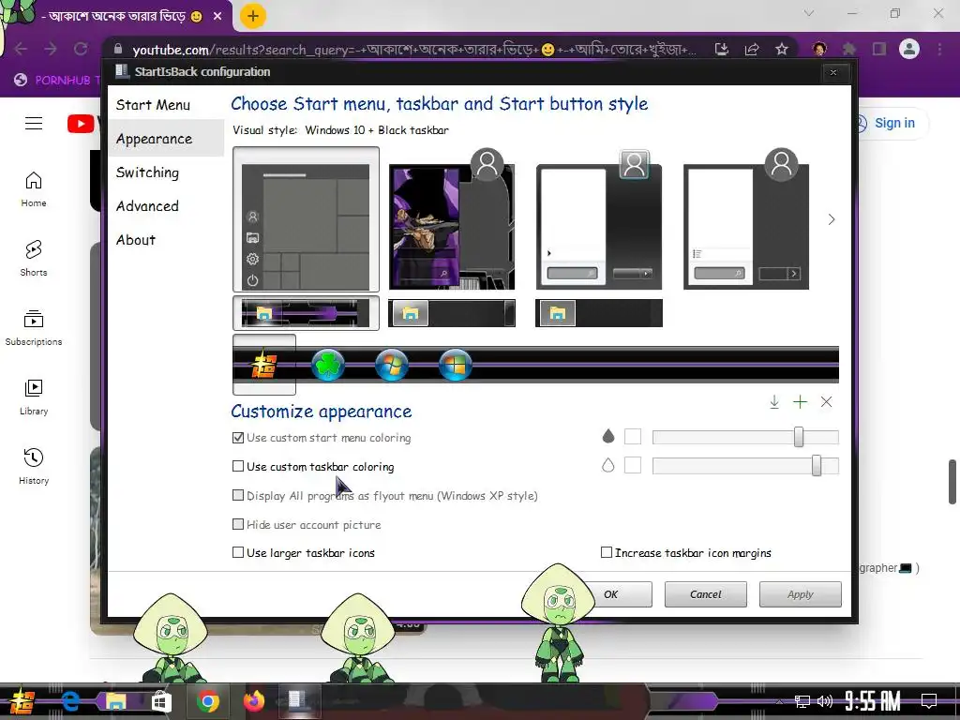960x720 pixels.
Task: Choose the purple themed Start menu style
Action: pyautogui.click(x=452, y=219)
